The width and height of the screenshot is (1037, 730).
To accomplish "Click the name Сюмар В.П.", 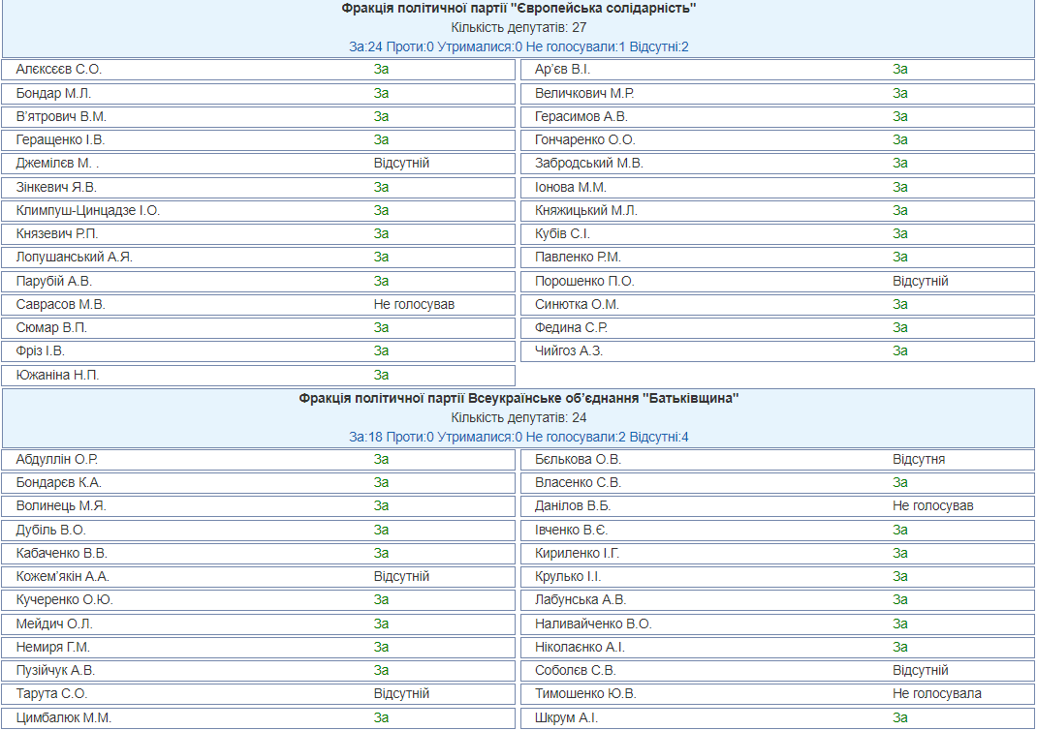I will tap(51, 327).
